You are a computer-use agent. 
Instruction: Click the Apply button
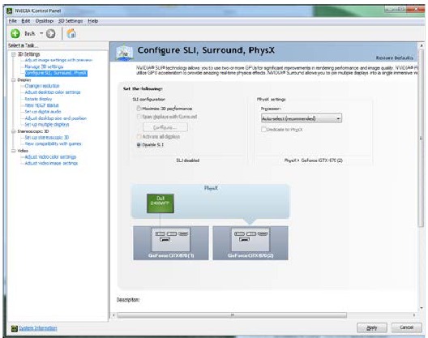tap(372, 327)
